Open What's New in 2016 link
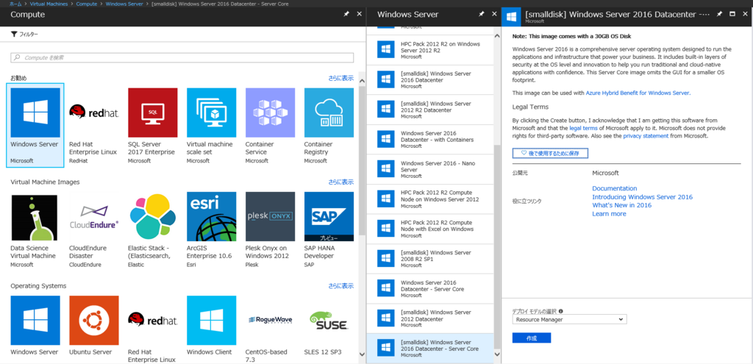This screenshot has width=753, height=364. pos(621,205)
